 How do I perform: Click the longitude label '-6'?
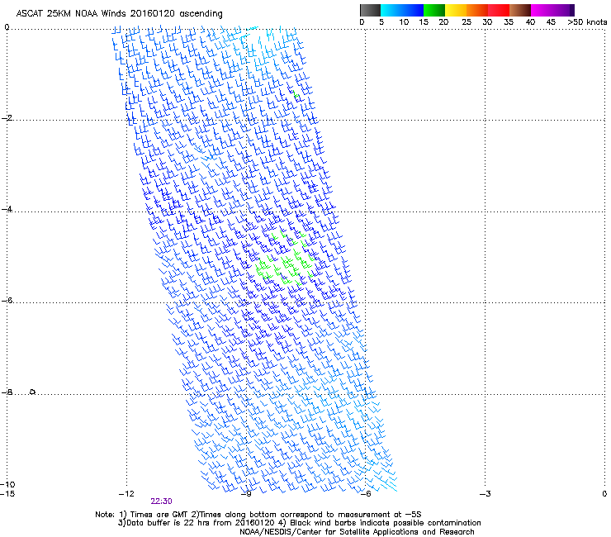point(365,494)
